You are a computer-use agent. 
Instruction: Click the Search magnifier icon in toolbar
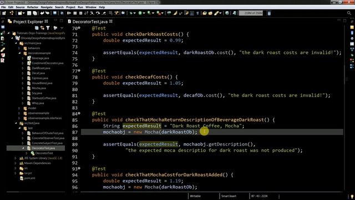[x=349, y=13]
